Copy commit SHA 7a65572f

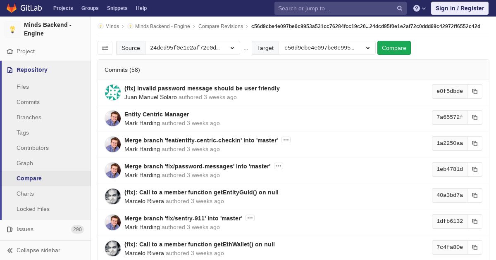(475, 117)
